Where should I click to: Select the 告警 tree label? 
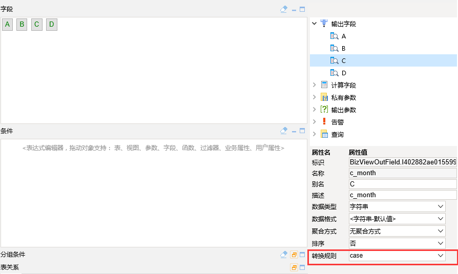click(x=338, y=122)
